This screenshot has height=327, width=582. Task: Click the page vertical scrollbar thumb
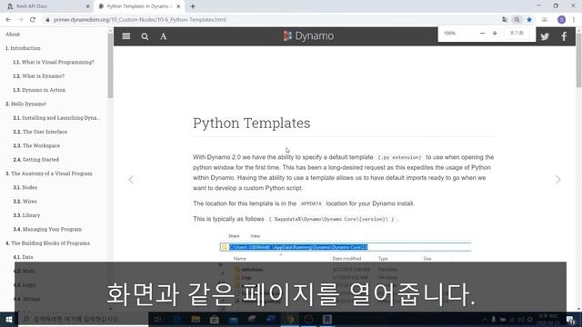click(578, 60)
